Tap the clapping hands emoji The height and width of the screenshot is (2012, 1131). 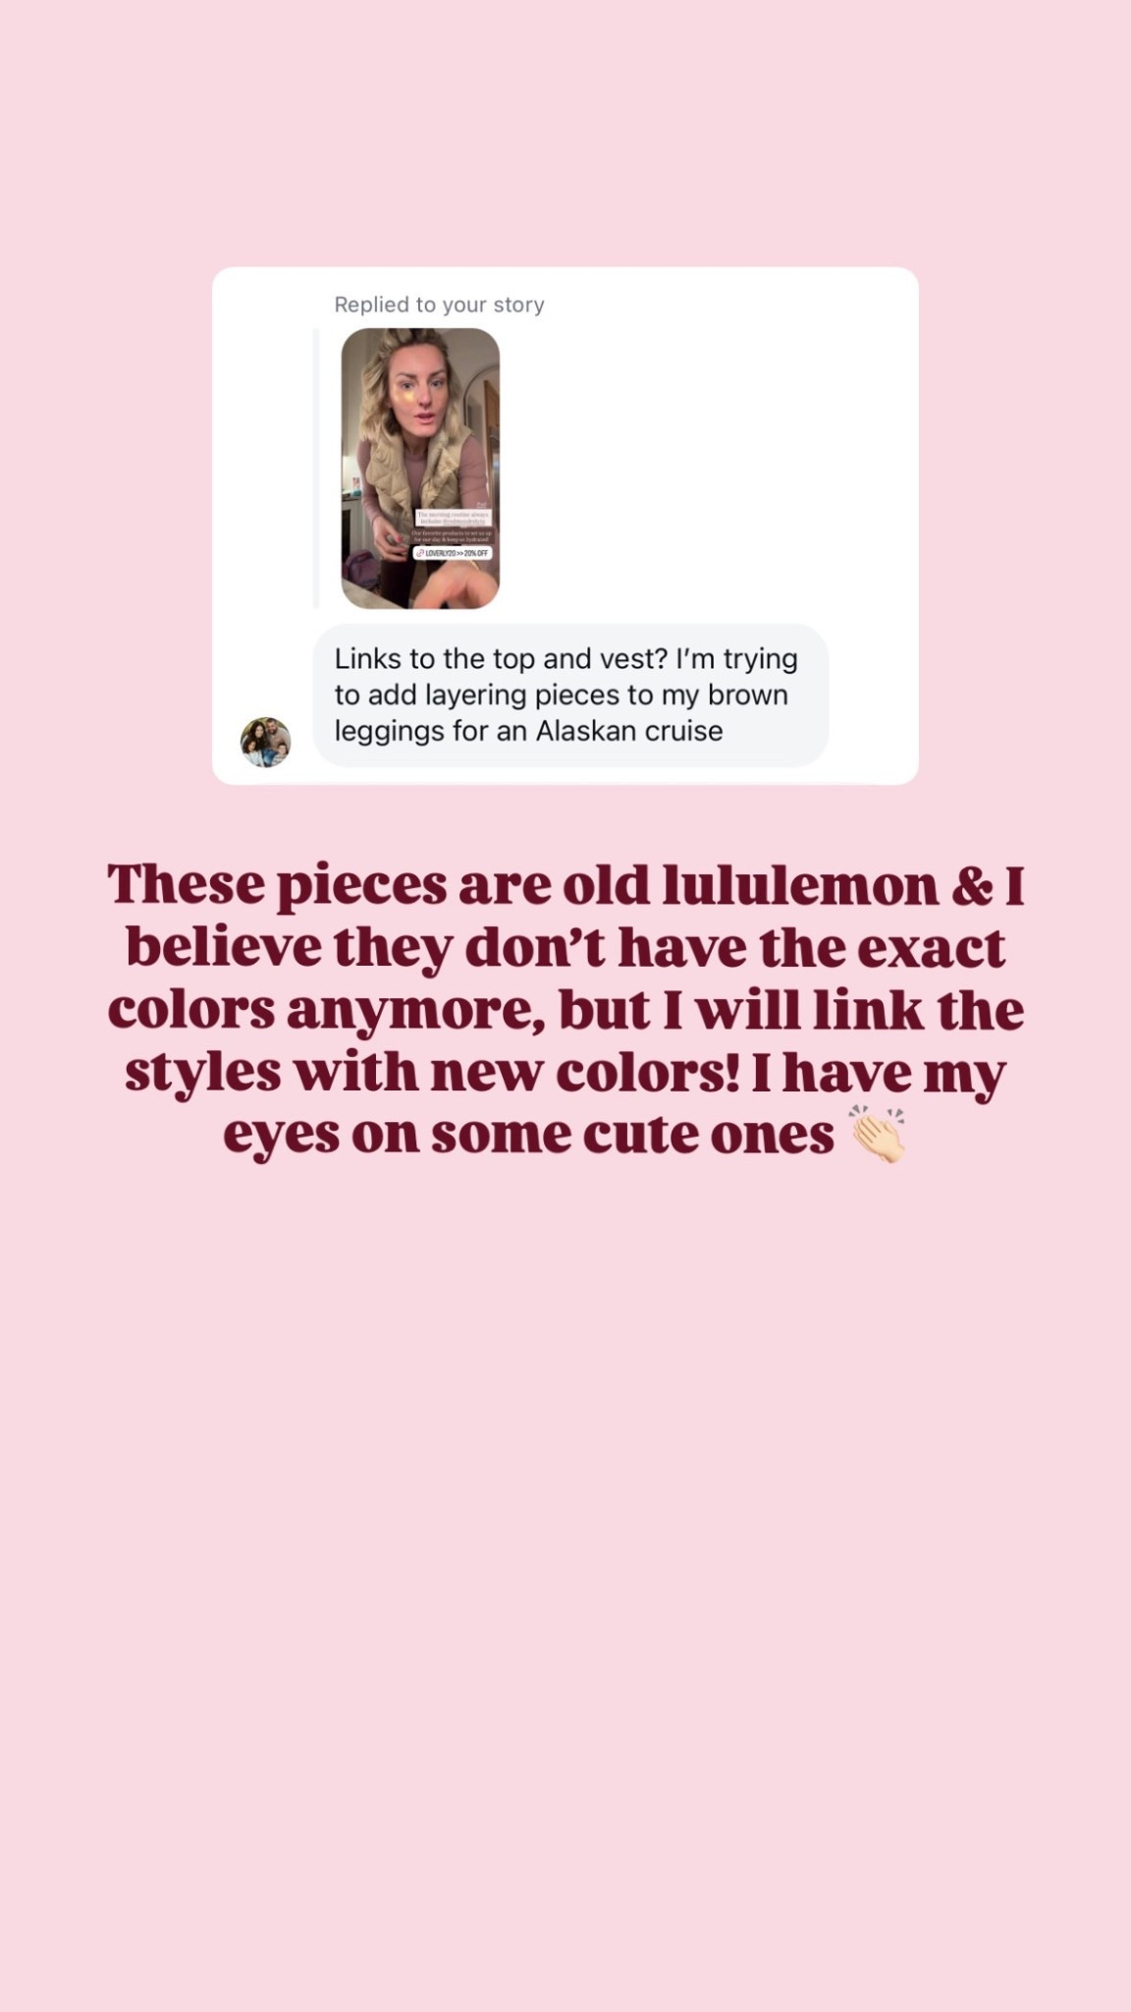[x=878, y=1136]
